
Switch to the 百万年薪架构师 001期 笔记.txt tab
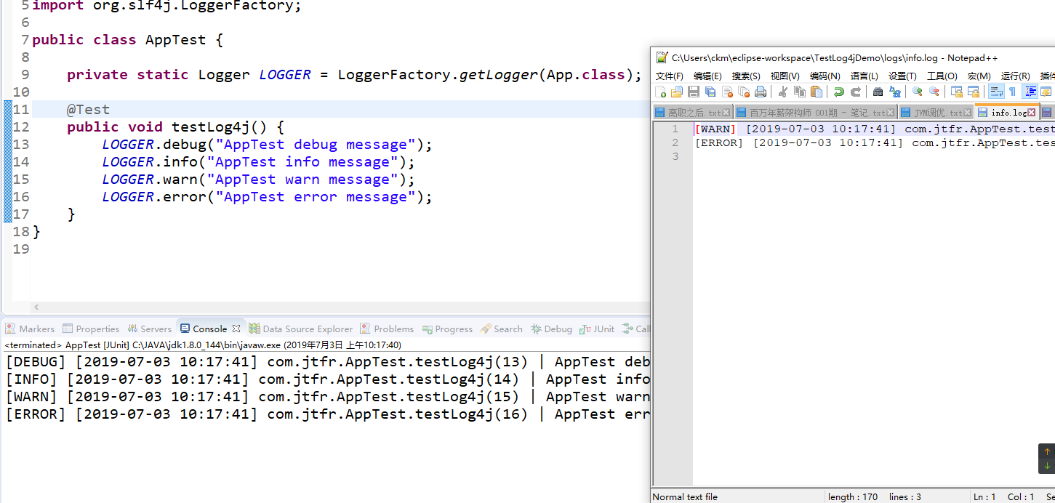[815, 113]
